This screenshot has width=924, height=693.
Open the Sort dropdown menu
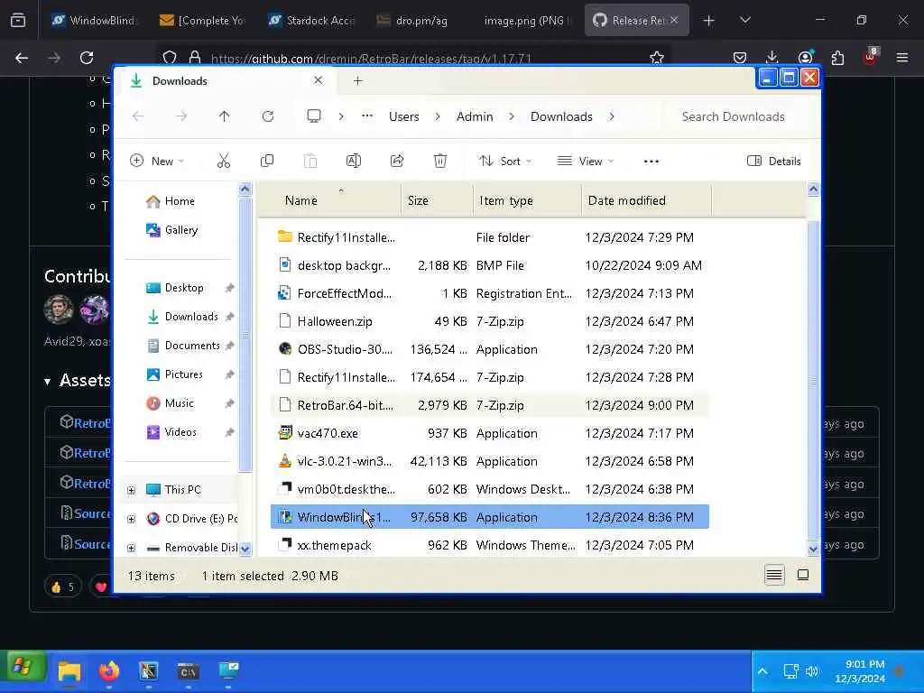(x=505, y=161)
